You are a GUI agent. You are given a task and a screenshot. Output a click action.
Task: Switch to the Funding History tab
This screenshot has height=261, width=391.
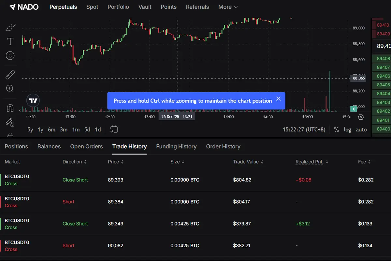[x=176, y=147]
